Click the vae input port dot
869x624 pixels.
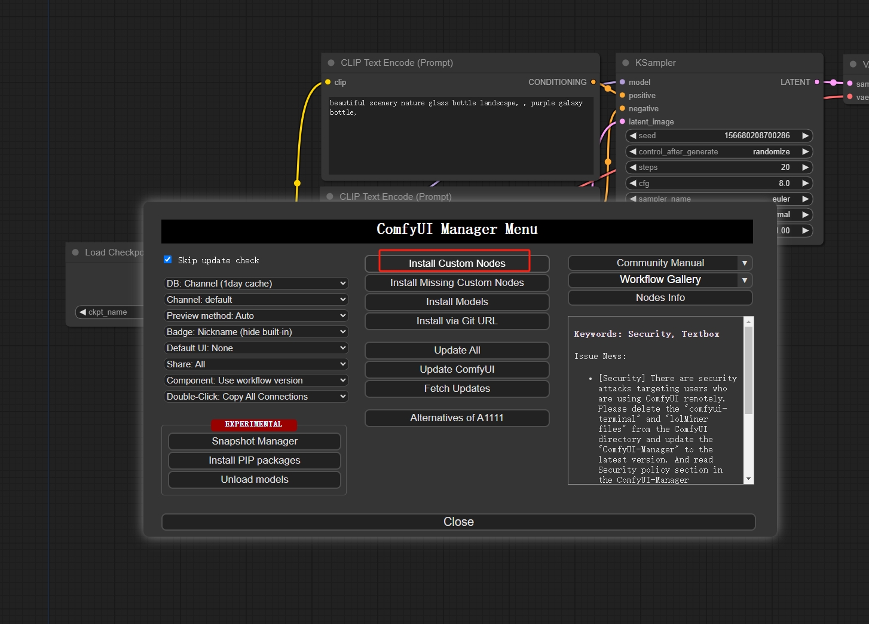[850, 97]
